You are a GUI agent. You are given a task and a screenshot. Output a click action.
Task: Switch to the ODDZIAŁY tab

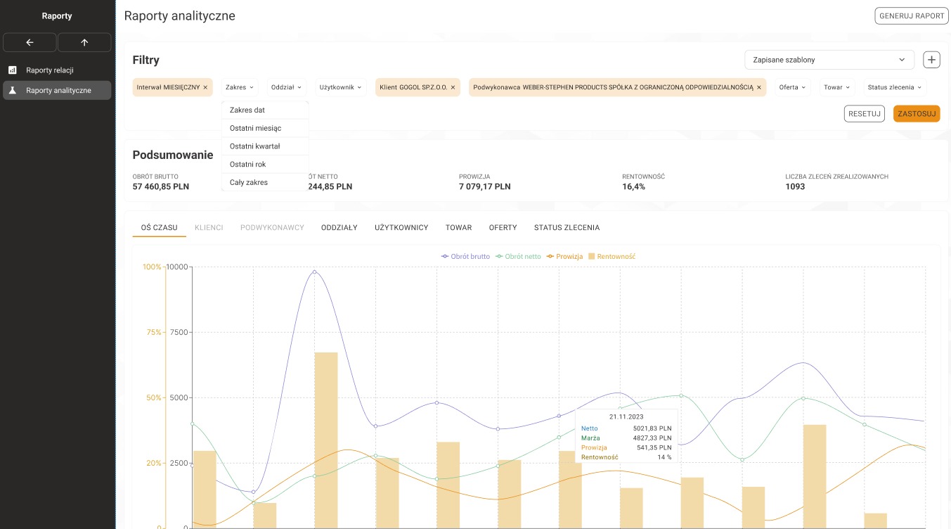pyautogui.click(x=339, y=228)
